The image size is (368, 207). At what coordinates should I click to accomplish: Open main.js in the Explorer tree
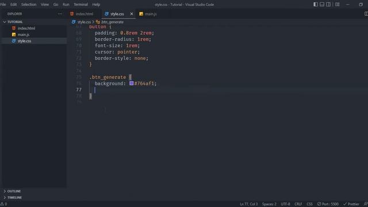point(24,34)
